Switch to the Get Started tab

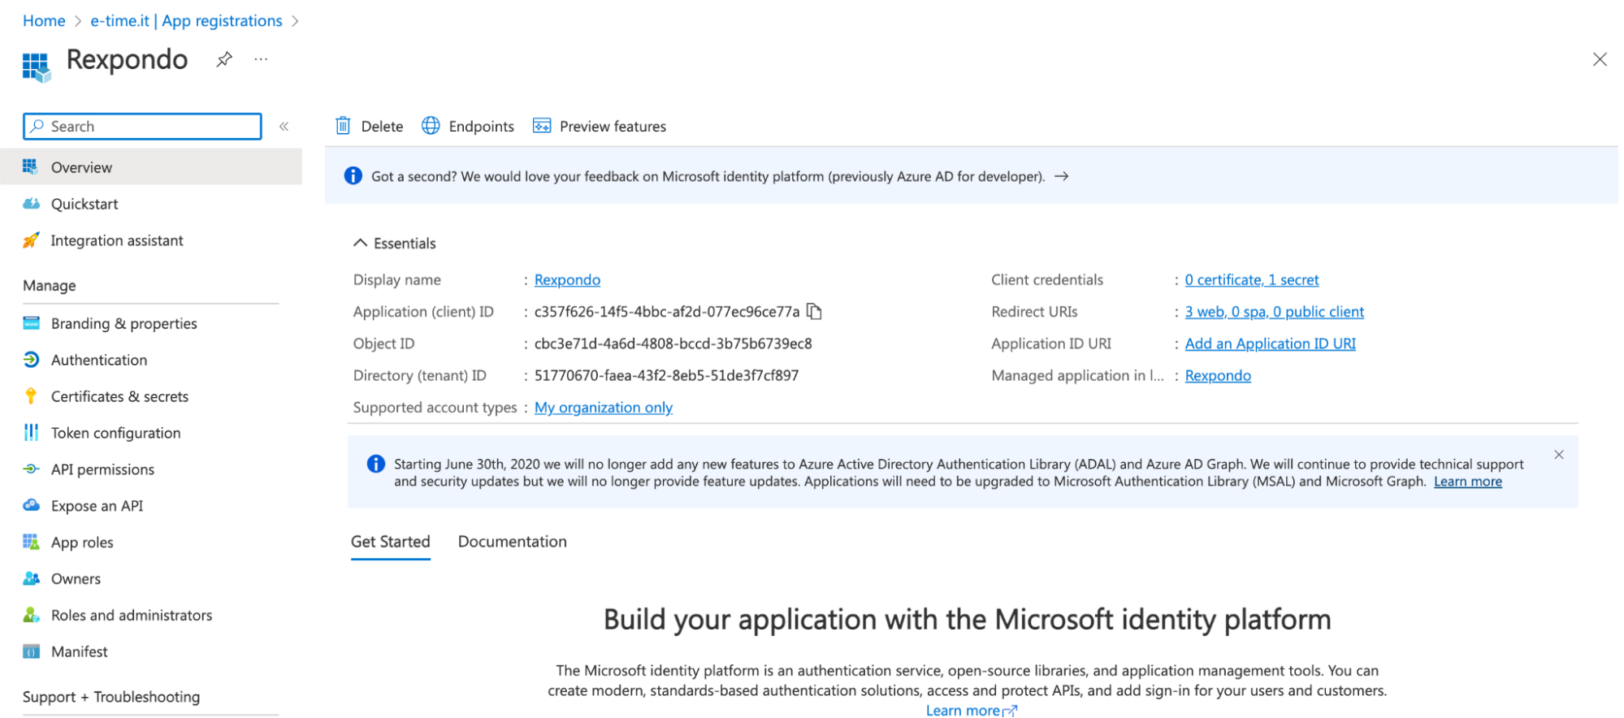click(390, 542)
